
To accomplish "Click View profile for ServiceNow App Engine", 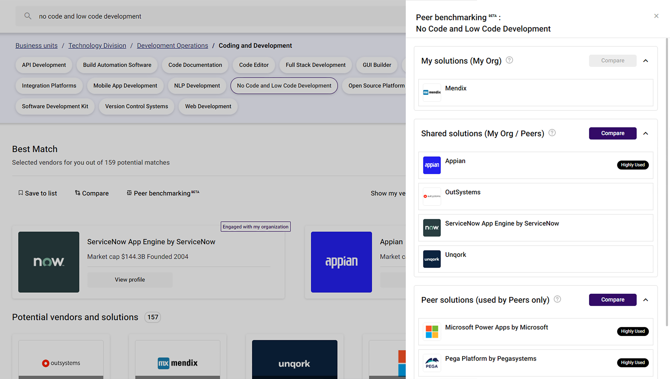I will click(x=130, y=279).
